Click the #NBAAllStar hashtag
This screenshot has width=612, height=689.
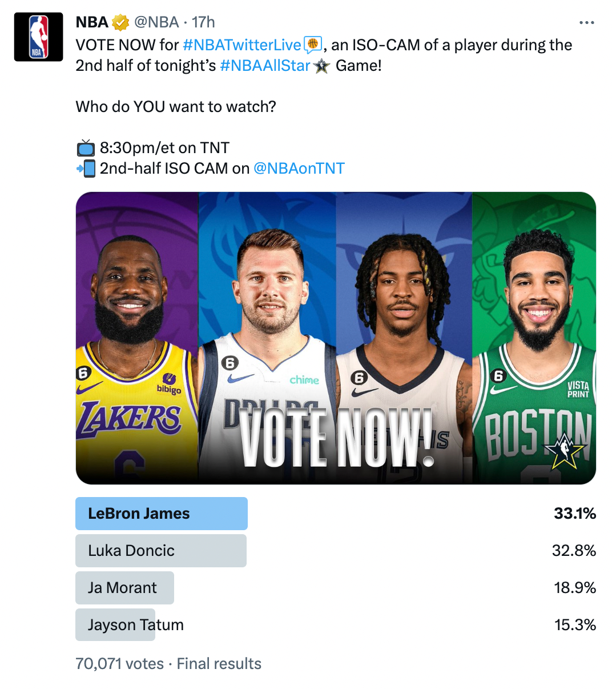tap(264, 66)
